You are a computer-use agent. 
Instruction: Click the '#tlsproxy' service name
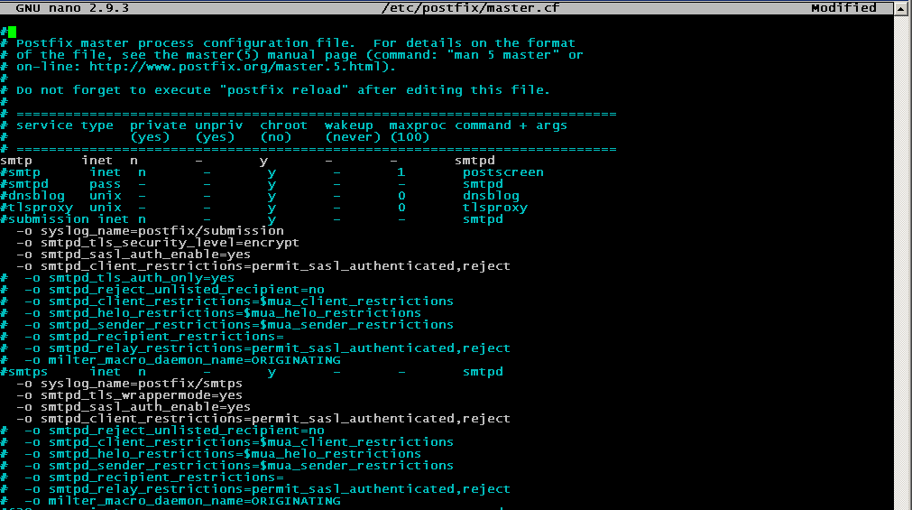37,208
